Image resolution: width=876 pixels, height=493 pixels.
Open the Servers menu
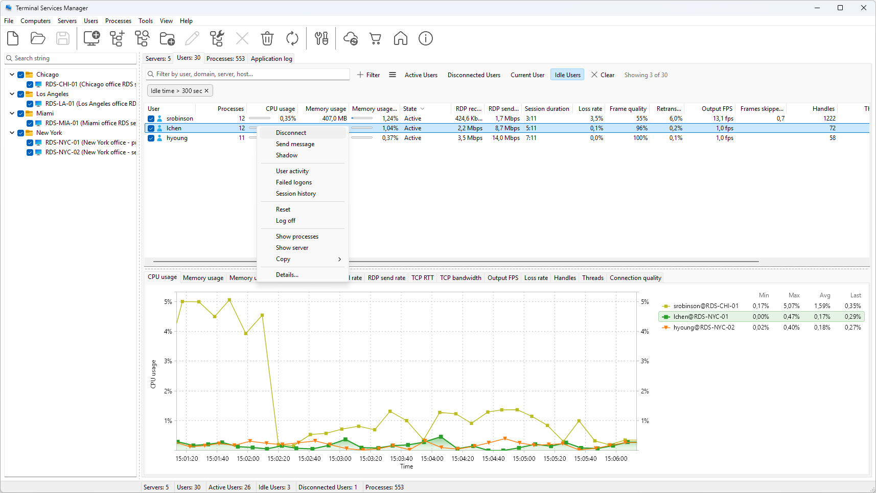(x=67, y=21)
